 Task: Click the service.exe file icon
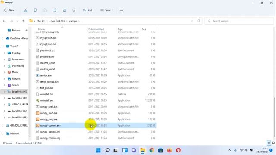point(38,75)
